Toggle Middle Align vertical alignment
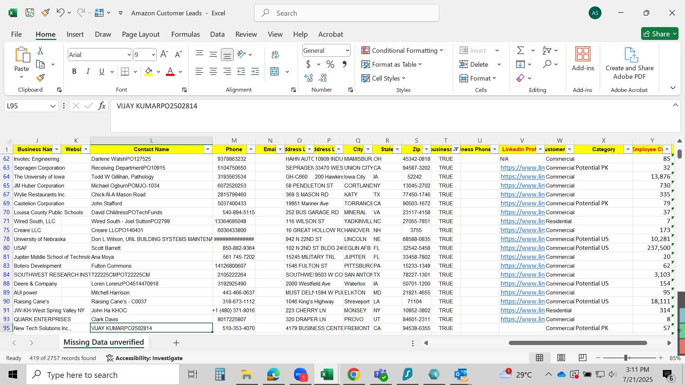The height and width of the screenshot is (385, 685). pyautogui.click(x=213, y=54)
